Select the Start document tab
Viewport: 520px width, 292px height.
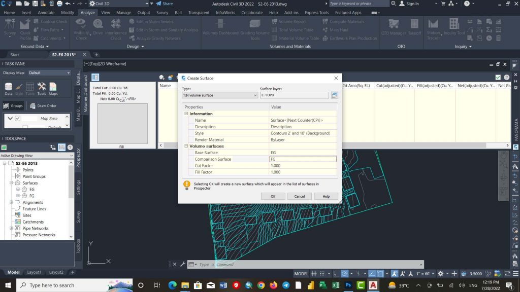[x=15, y=55]
